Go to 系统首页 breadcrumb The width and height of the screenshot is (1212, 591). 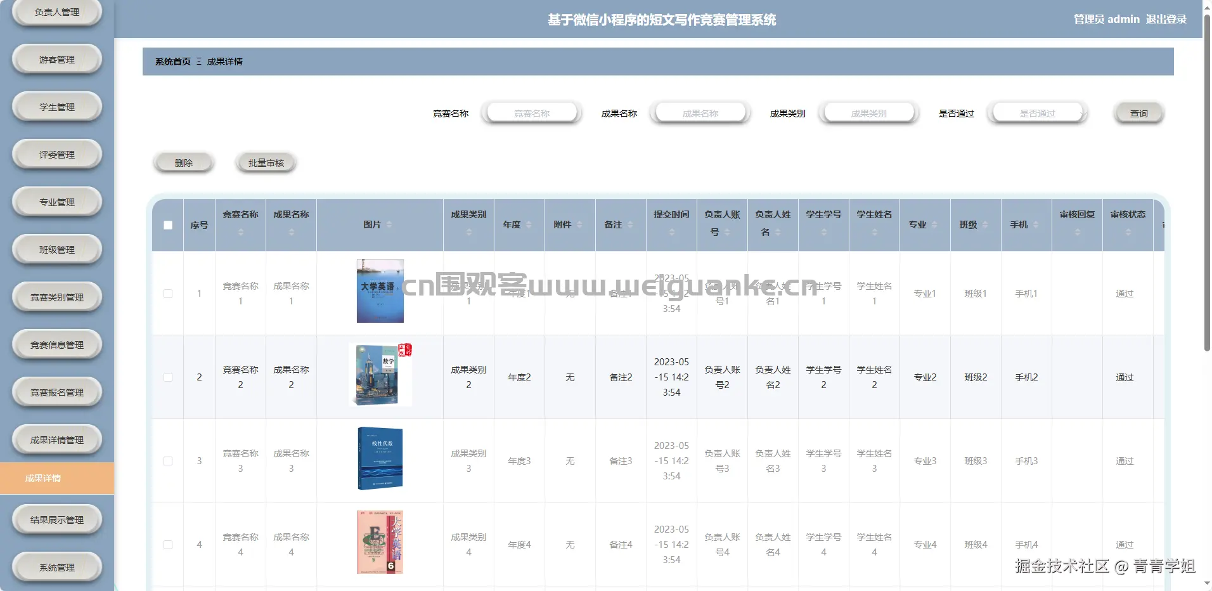click(173, 62)
